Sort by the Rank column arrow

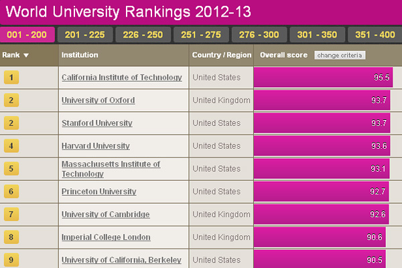click(26, 56)
